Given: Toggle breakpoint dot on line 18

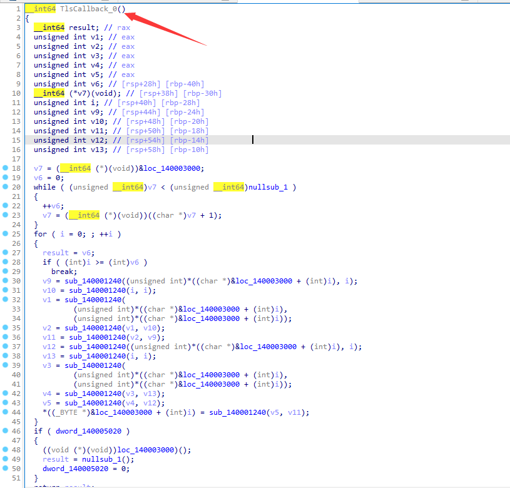Looking at the screenshot, I should 5,168.
